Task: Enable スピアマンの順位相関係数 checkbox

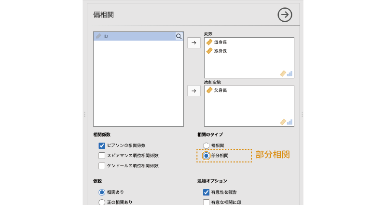Action: (x=102, y=156)
